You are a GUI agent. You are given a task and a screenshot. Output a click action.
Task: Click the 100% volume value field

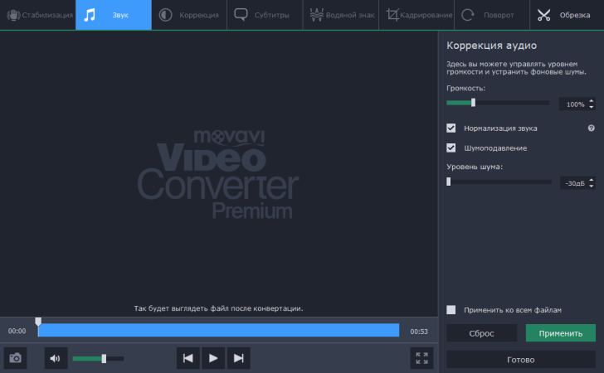tap(573, 104)
